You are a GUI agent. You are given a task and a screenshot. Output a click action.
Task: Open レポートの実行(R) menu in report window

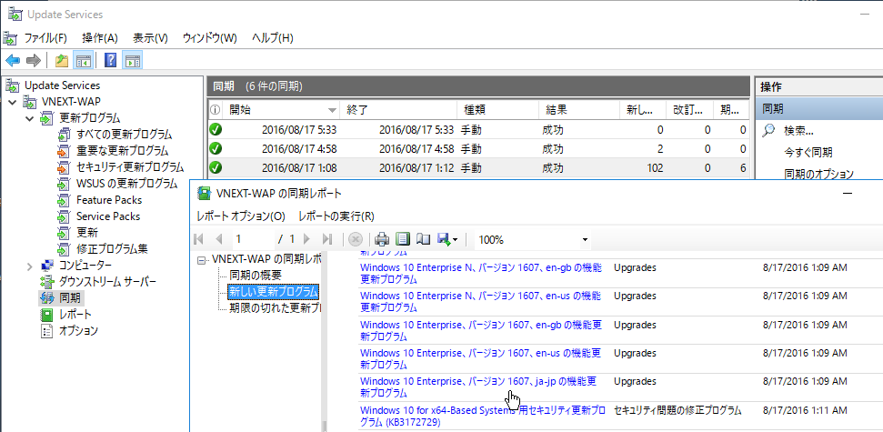click(x=336, y=216)
